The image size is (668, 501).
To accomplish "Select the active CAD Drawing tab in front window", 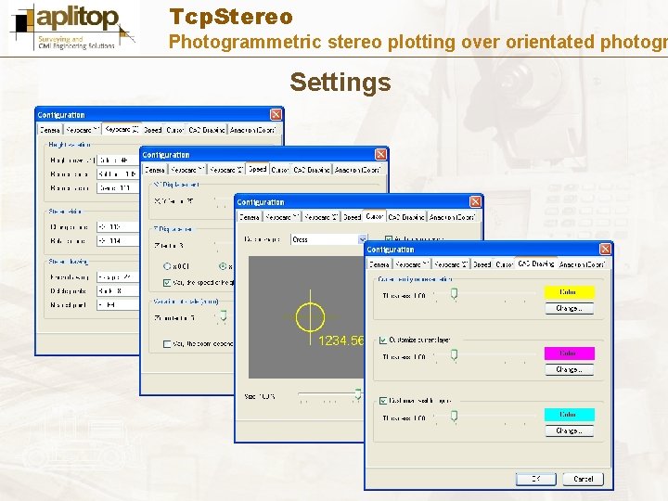I will [x=536, y=263].
